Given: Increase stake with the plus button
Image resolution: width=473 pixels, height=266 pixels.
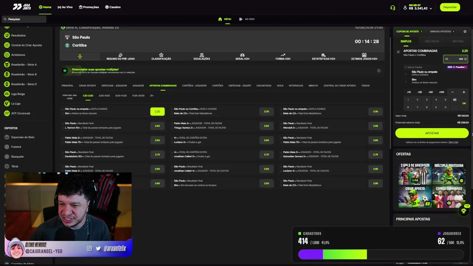Looking at the screenshot, I should [x=464, y=92].
